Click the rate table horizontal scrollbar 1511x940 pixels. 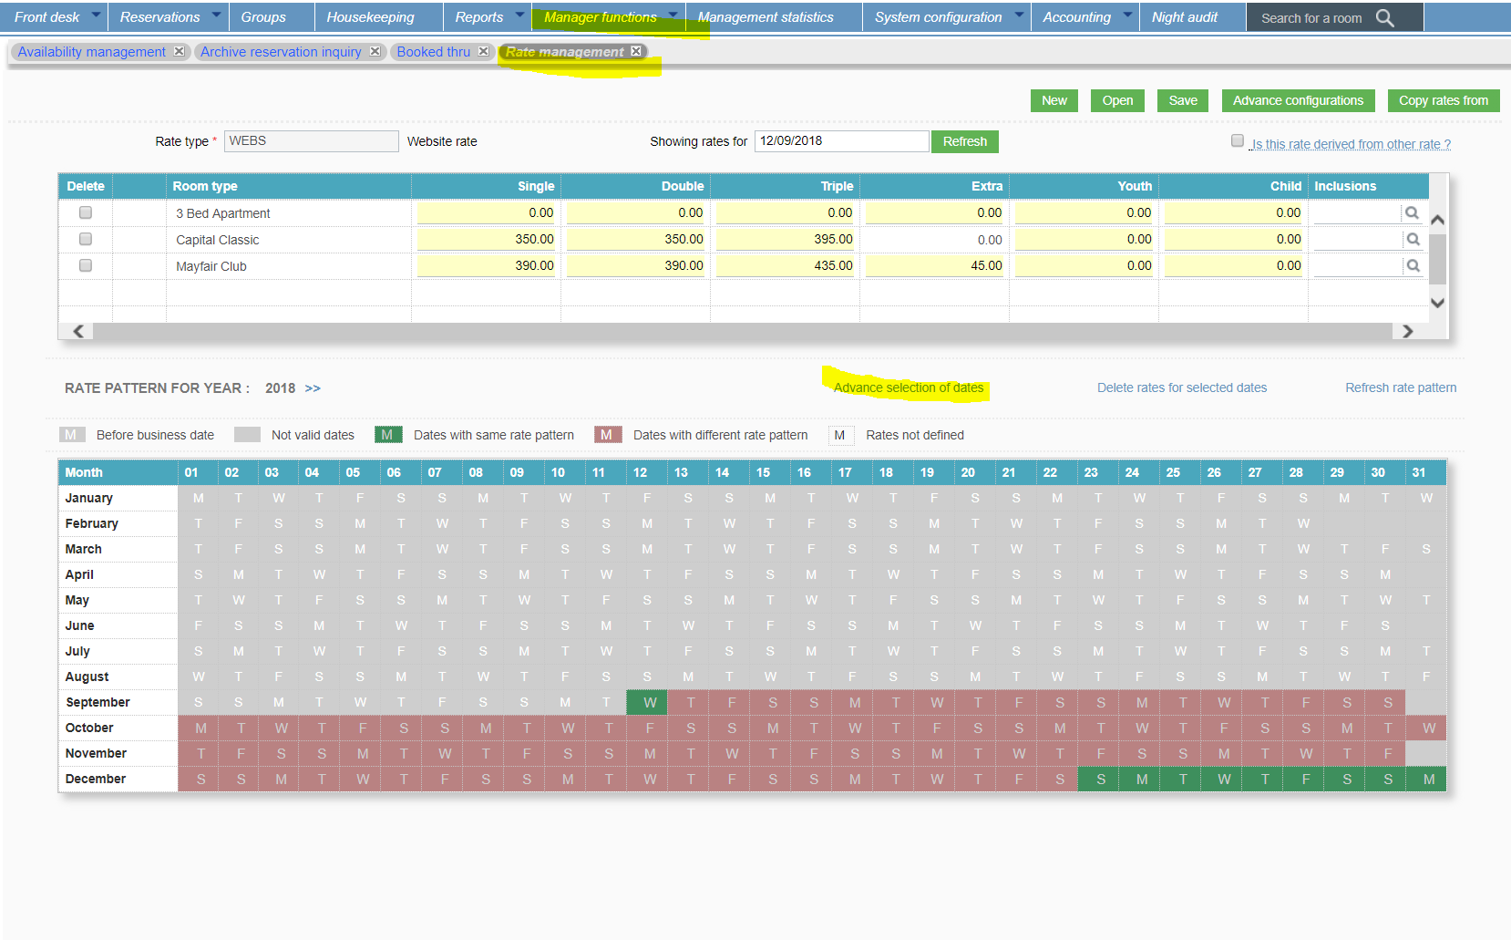(x=743, y=331)
